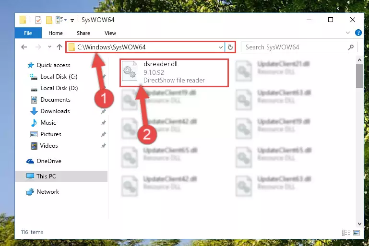Open Documents in the sidebar

click(55, 100)
